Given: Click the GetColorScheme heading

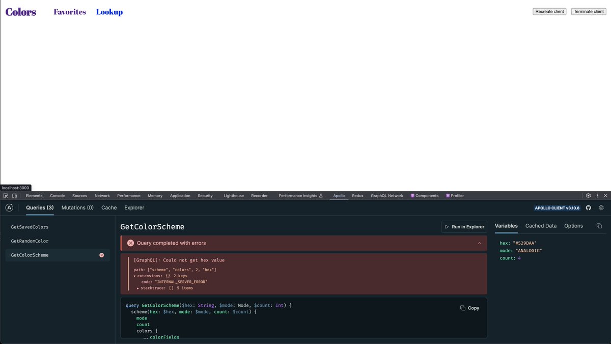Looking at the screenshot, I should [152, 227].
